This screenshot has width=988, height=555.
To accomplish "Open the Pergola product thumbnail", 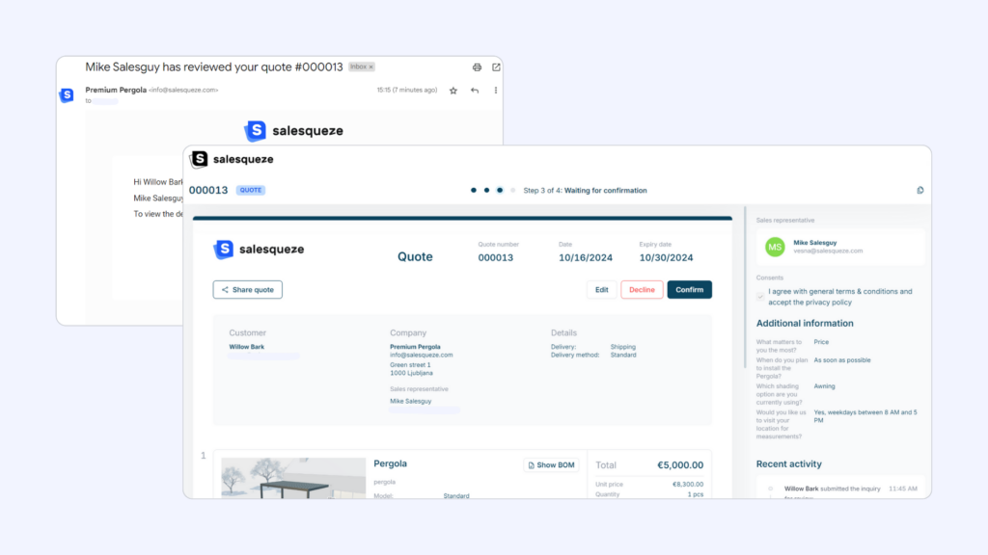I will click(x=293, y=478).
